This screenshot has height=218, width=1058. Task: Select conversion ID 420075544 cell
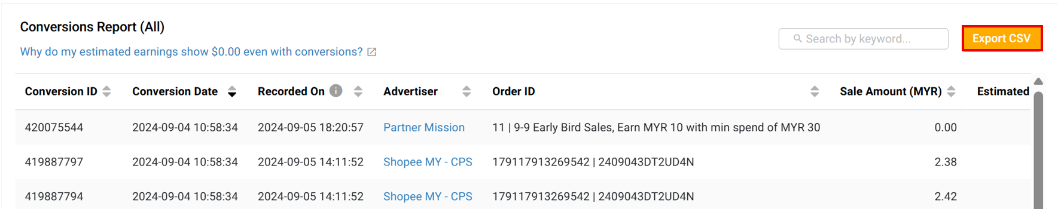click(x=54, y=127)
